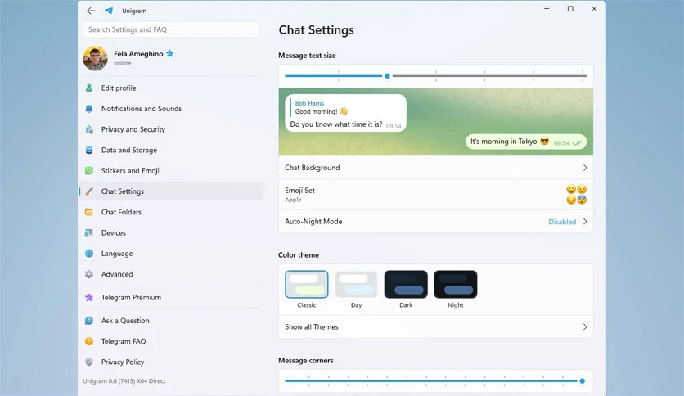Open Notifications and Sounds page

pos(172,109)
